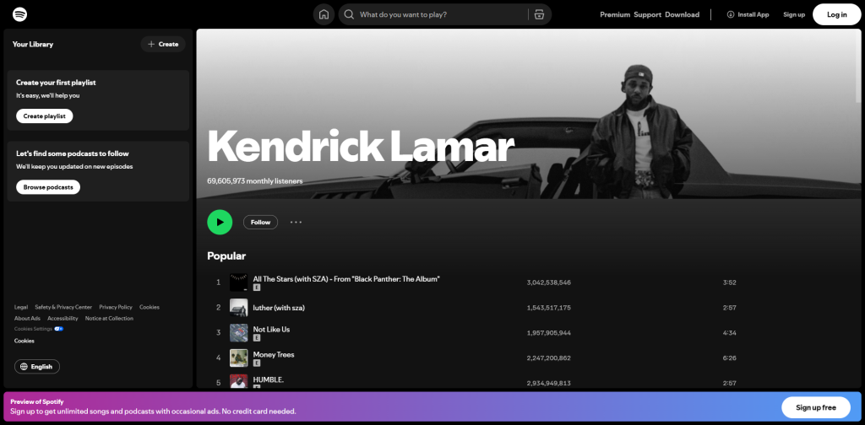Click HUMBLE. album thumbnail
This screenshot has width=865, height=425.
(x=239, y=381)
